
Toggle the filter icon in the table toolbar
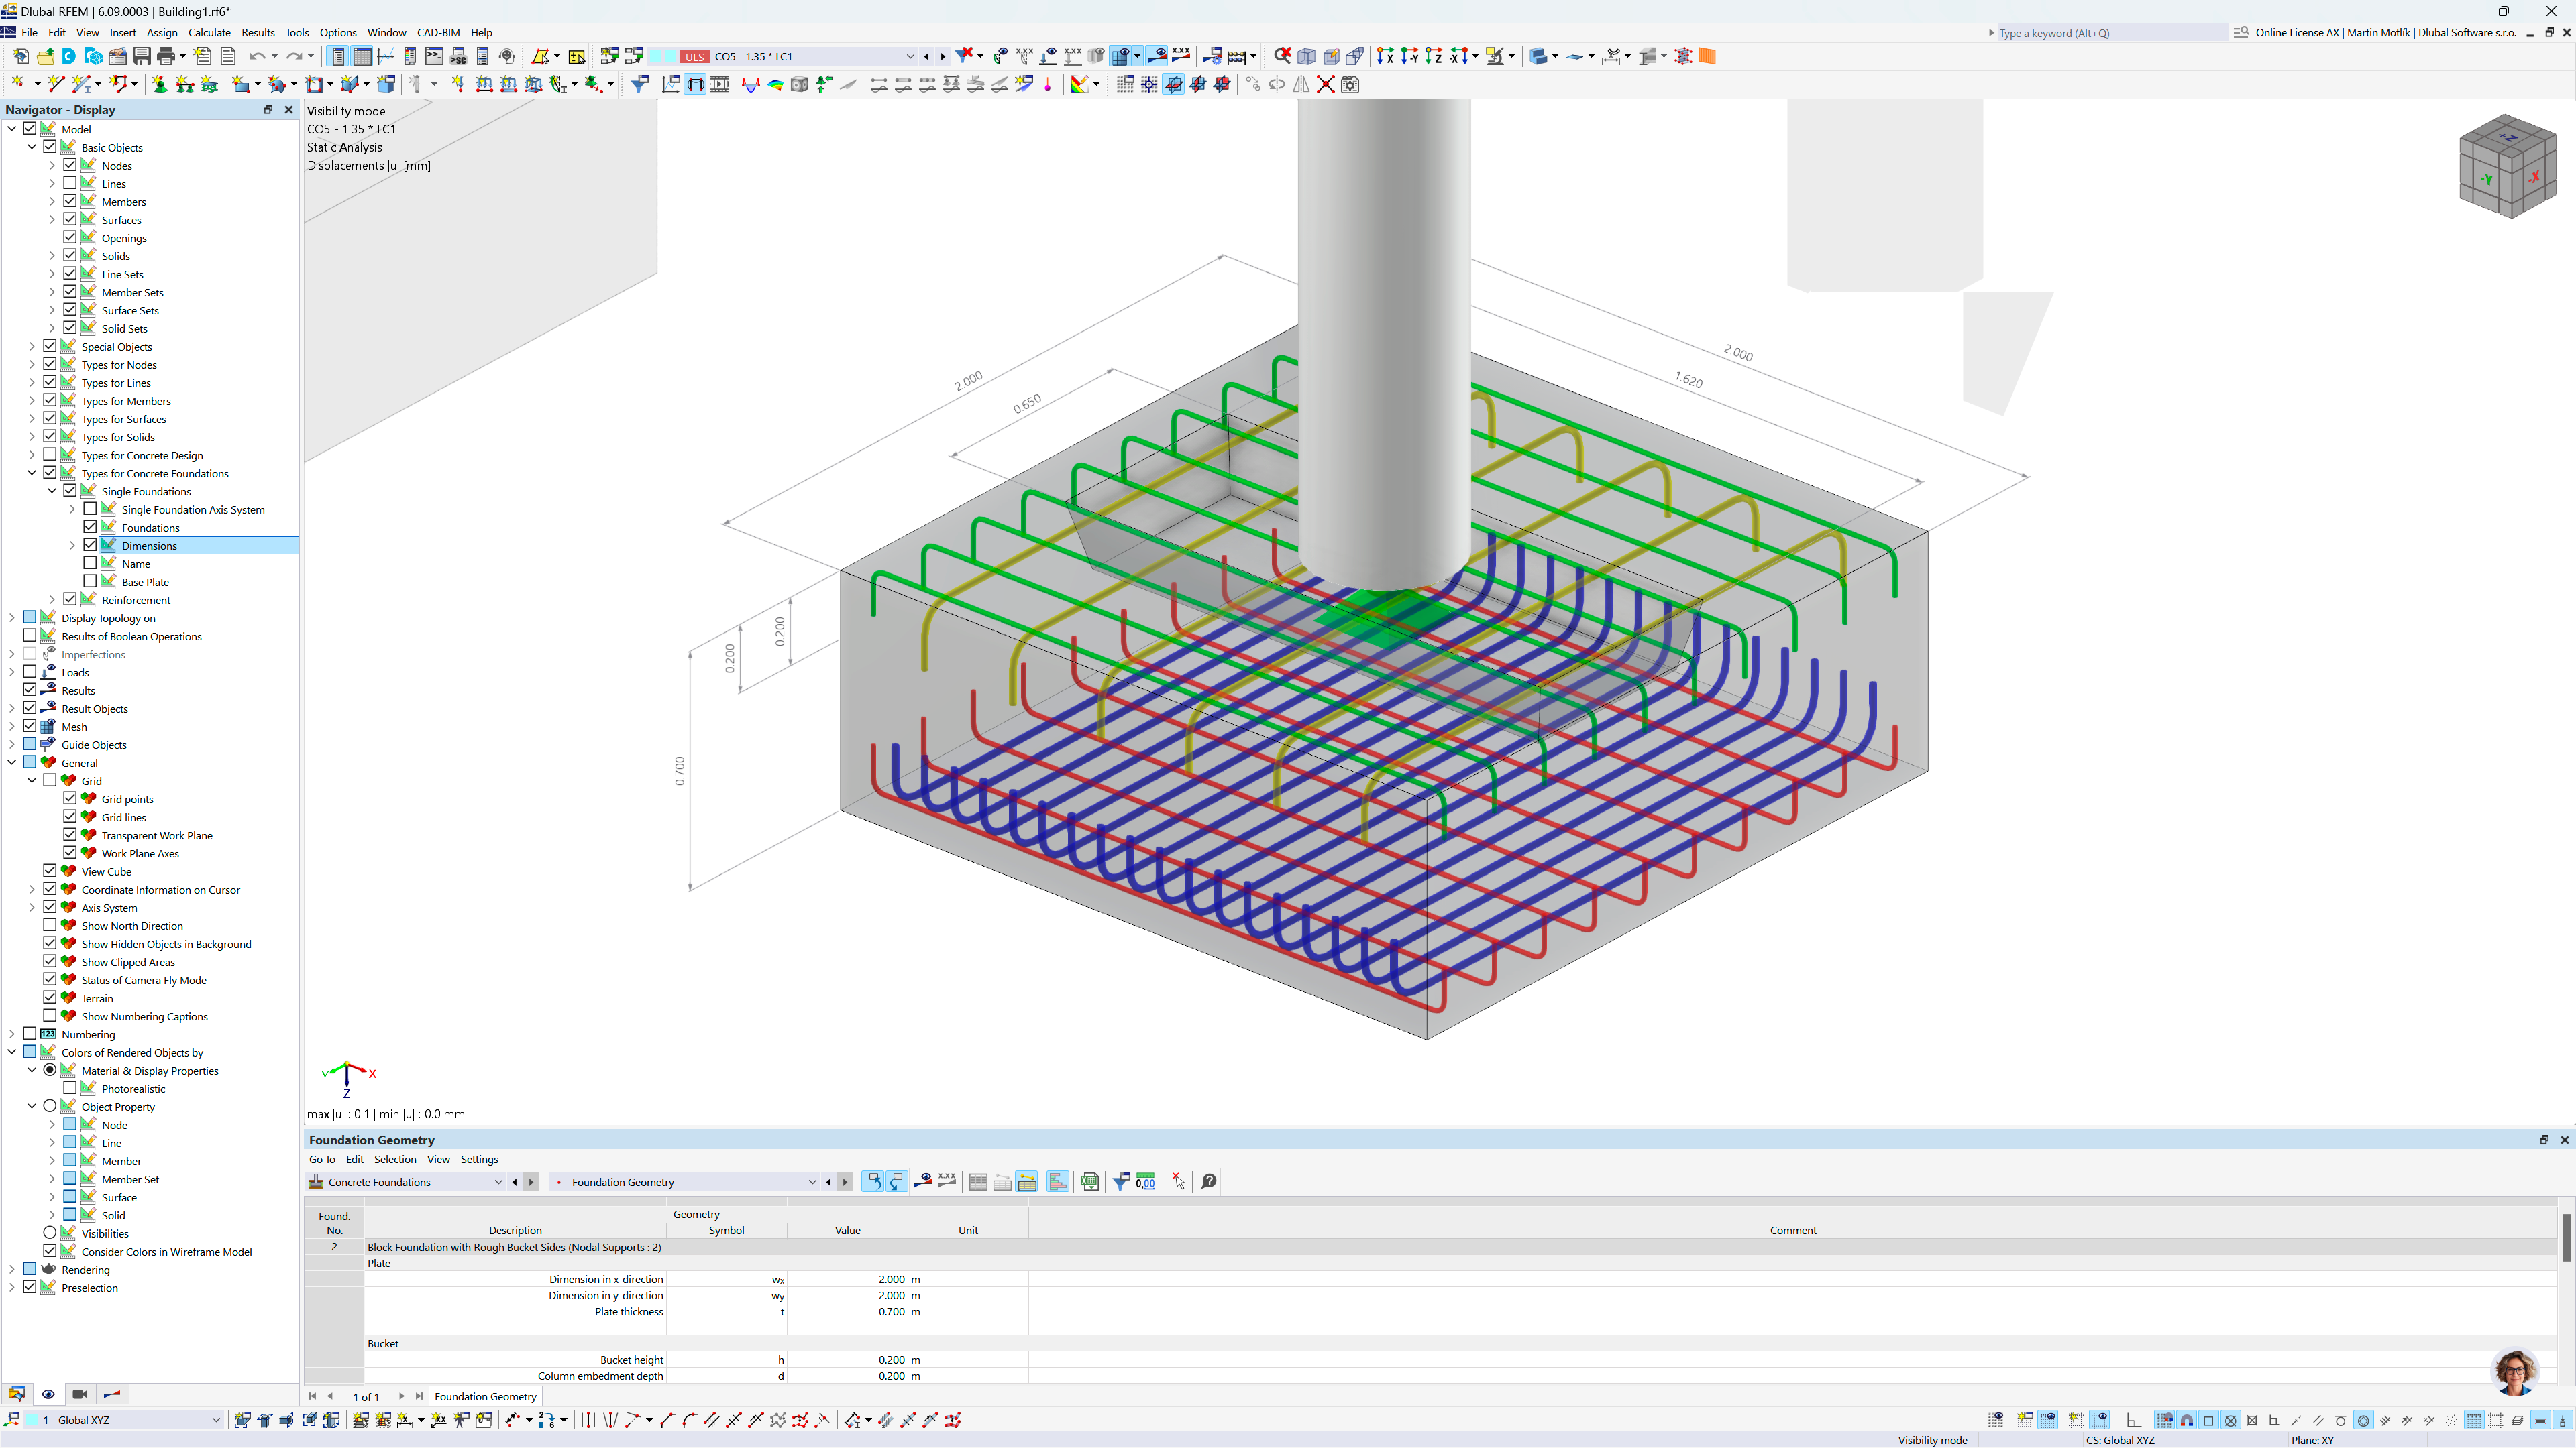point(1121,1181)
